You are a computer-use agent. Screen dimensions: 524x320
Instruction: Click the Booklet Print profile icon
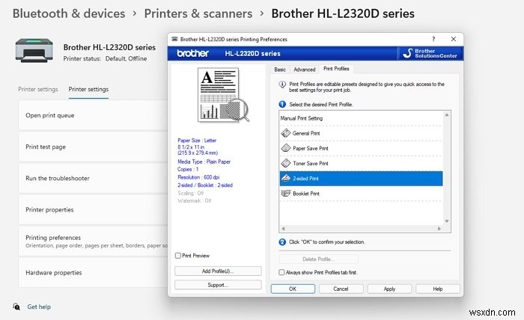[286, 193]
